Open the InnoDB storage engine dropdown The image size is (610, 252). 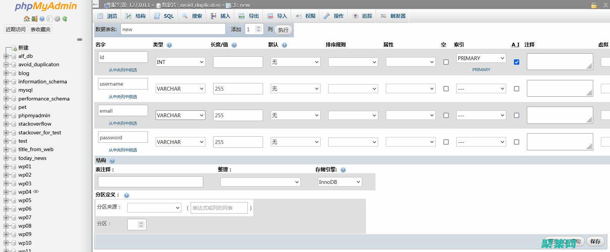point(340,182)
